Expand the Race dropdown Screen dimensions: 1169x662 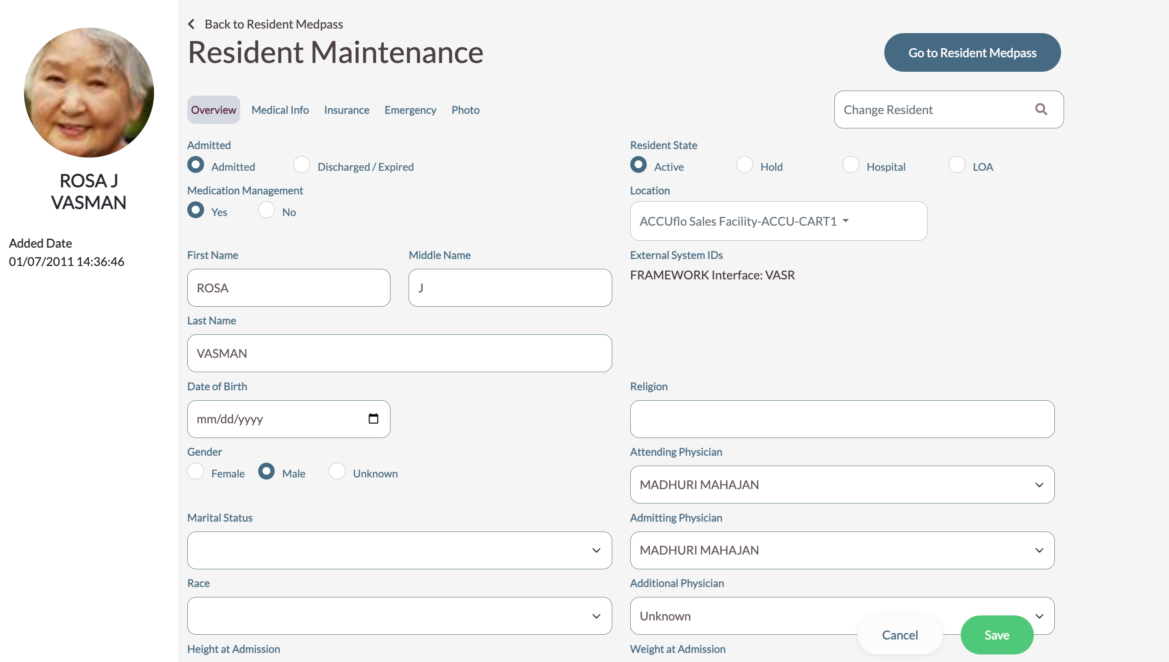pyautogui.click(x=399, y=616)
